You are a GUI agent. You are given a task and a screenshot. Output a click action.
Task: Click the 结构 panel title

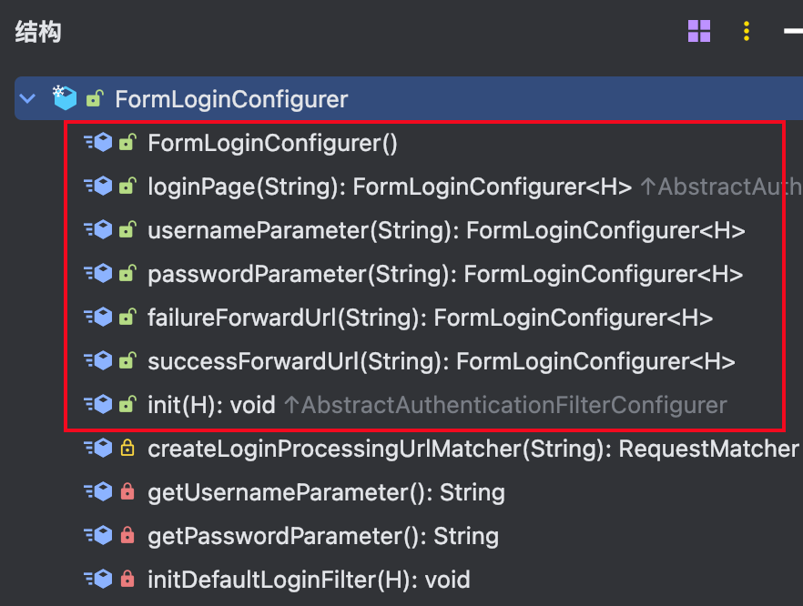click(x=37, y=32)
